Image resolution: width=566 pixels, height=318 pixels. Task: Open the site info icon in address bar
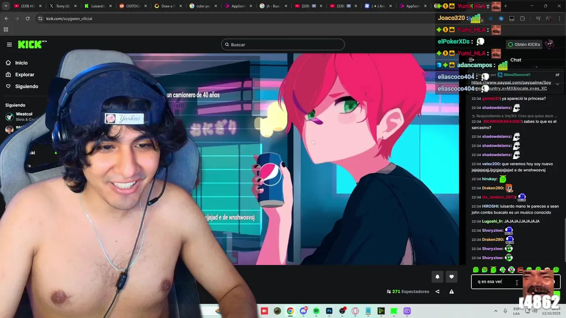(x=40, y=19)
